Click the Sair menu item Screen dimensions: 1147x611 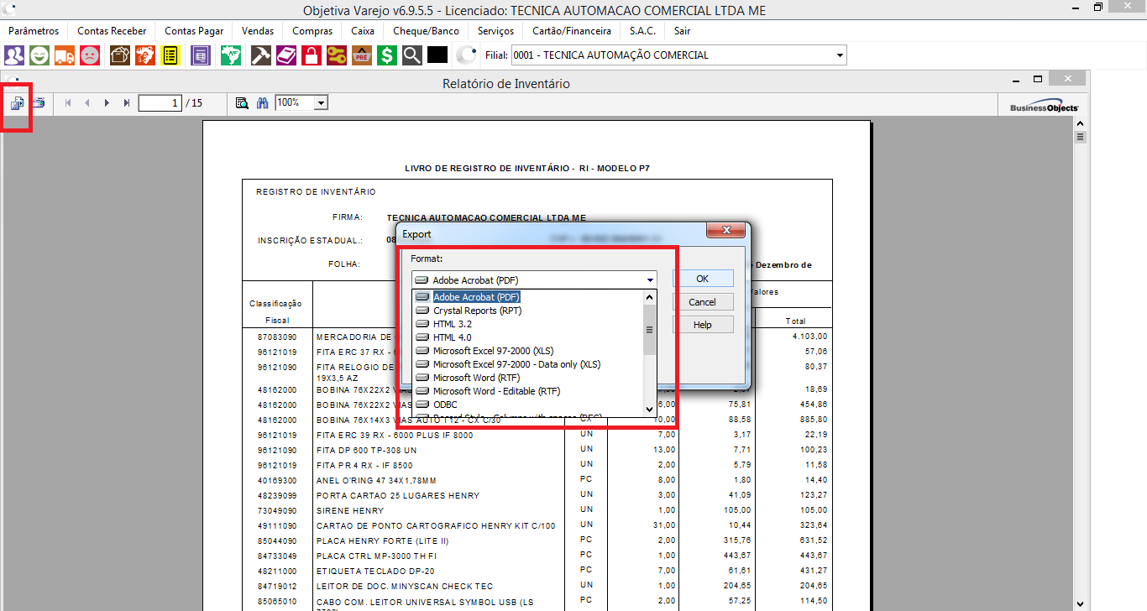pos(682,31)
